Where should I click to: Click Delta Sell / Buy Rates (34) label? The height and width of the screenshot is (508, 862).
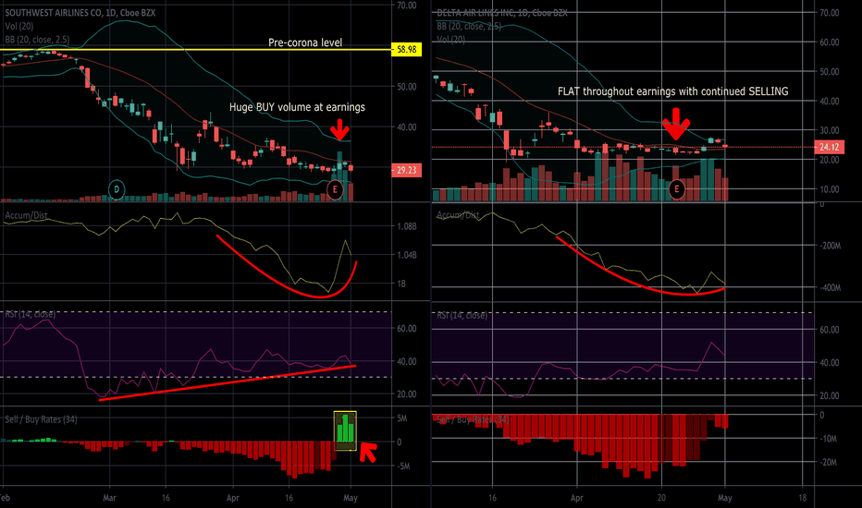(x=473, y=419)
